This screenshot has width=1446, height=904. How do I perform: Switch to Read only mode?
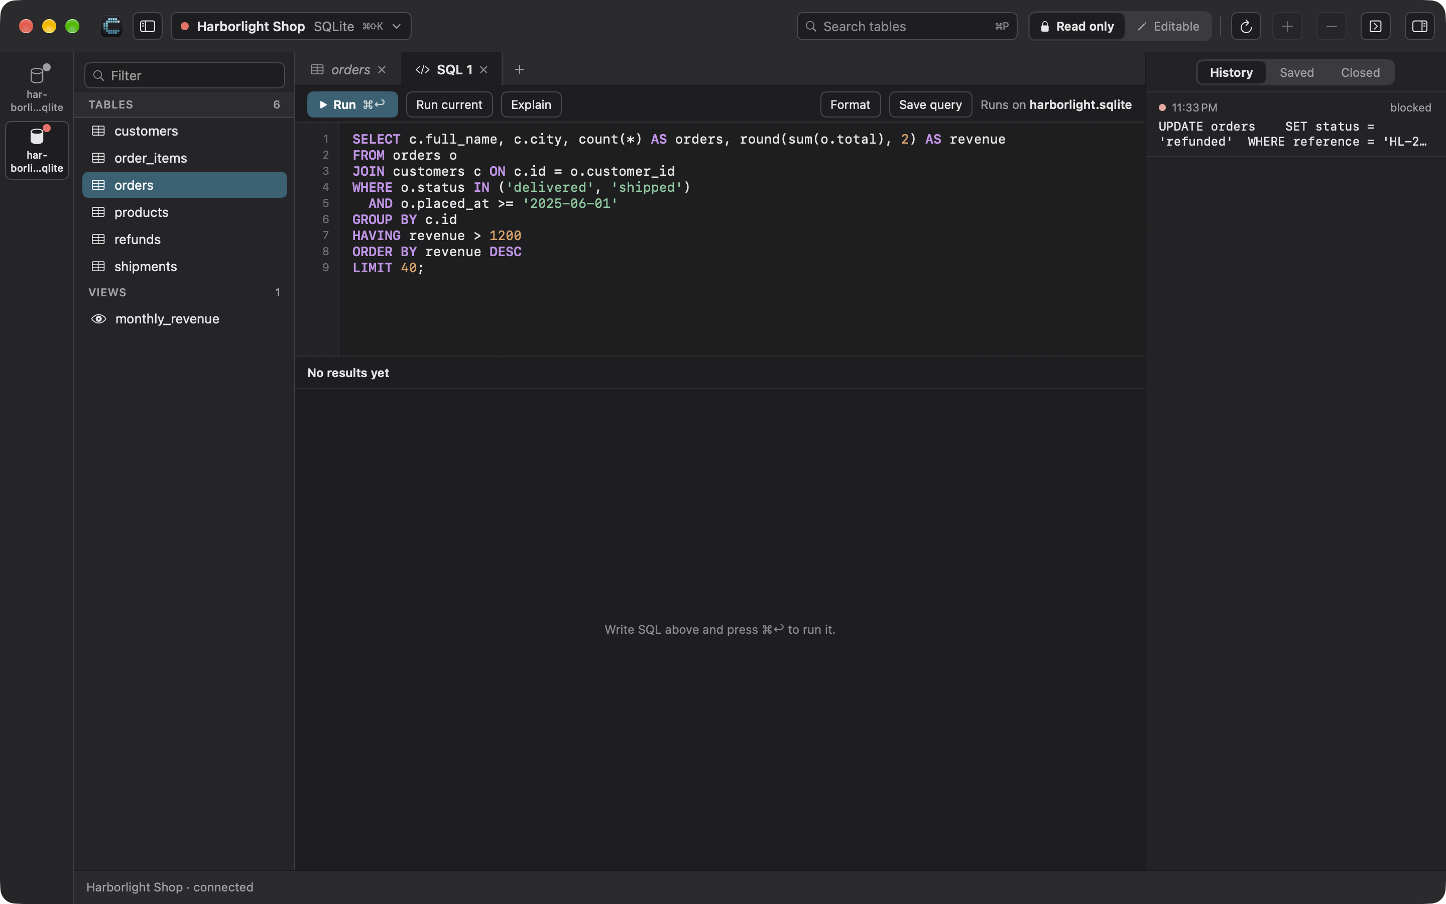tap(1077, 26)
